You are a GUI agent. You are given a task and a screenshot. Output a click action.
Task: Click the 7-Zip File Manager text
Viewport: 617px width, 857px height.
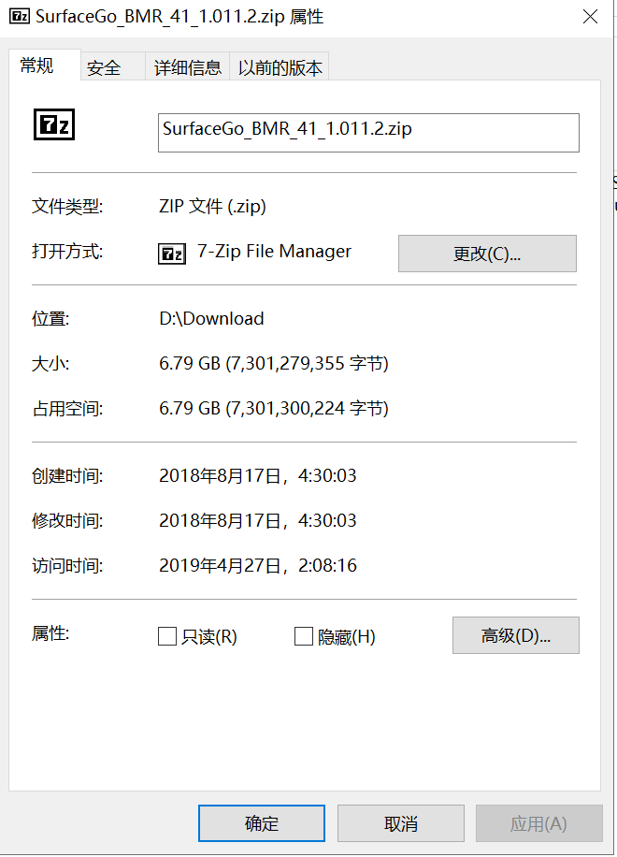click(274, 252)
